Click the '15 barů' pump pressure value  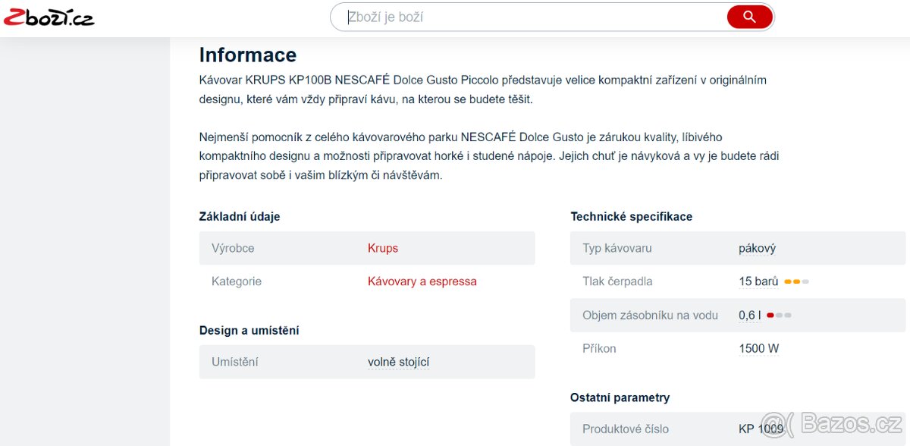[x=758, y=281]
